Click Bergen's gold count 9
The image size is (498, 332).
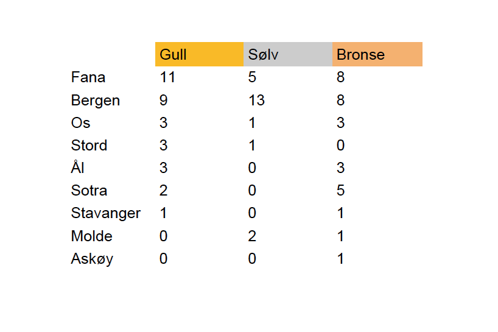click(x=164, y=101)
